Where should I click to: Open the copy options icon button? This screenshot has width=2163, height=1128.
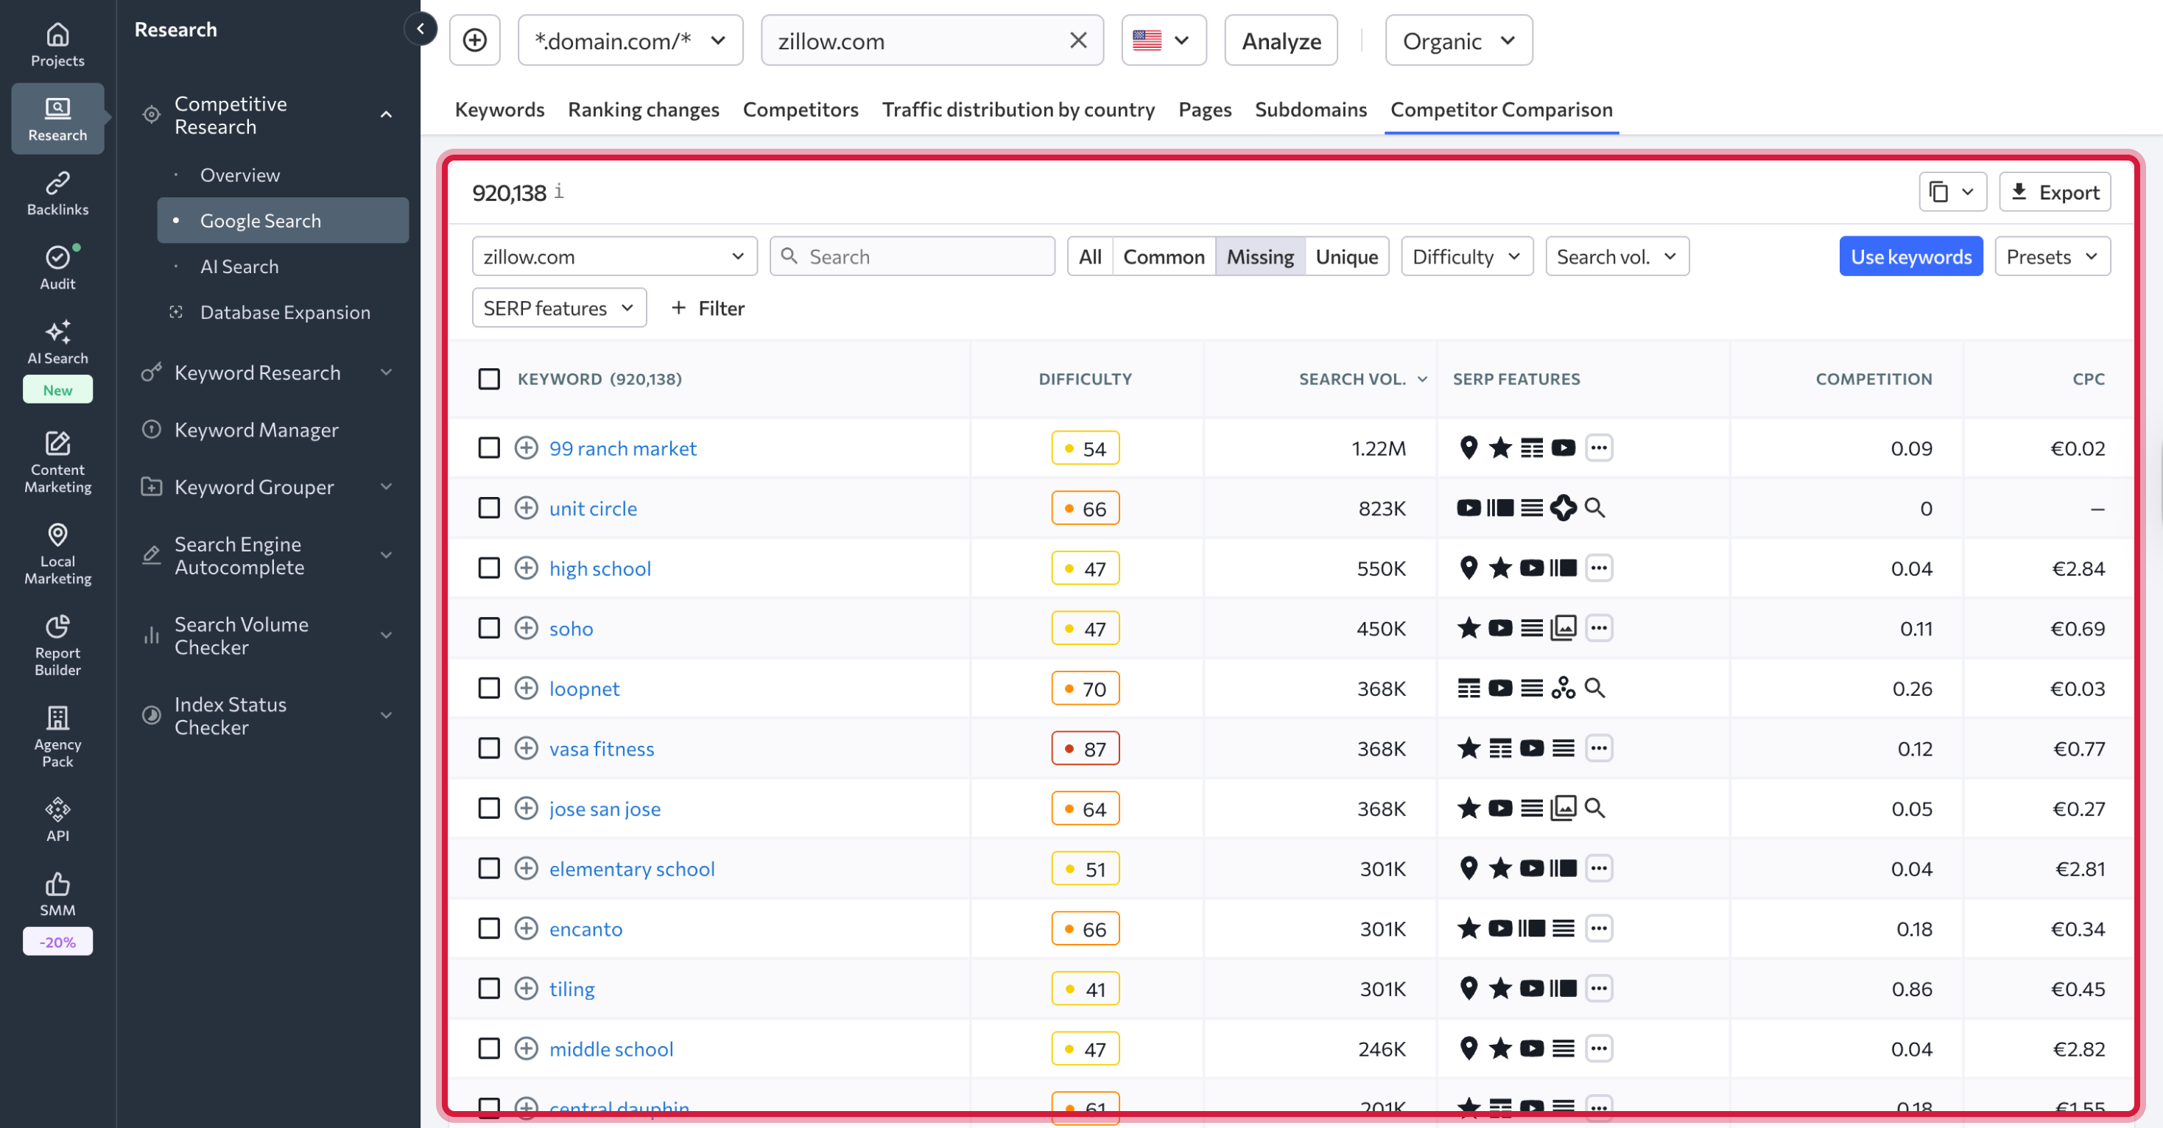coord(1952,192)
